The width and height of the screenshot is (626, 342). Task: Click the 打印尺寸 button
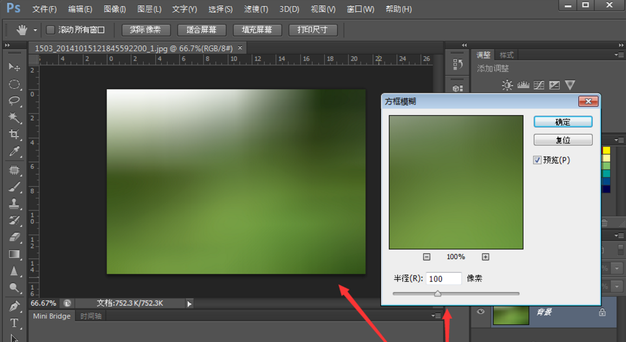[x=313, y=30]
